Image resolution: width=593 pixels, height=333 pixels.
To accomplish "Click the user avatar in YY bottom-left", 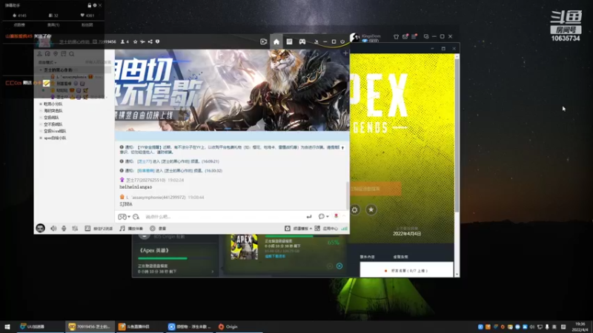I will [x=41, y=228].
